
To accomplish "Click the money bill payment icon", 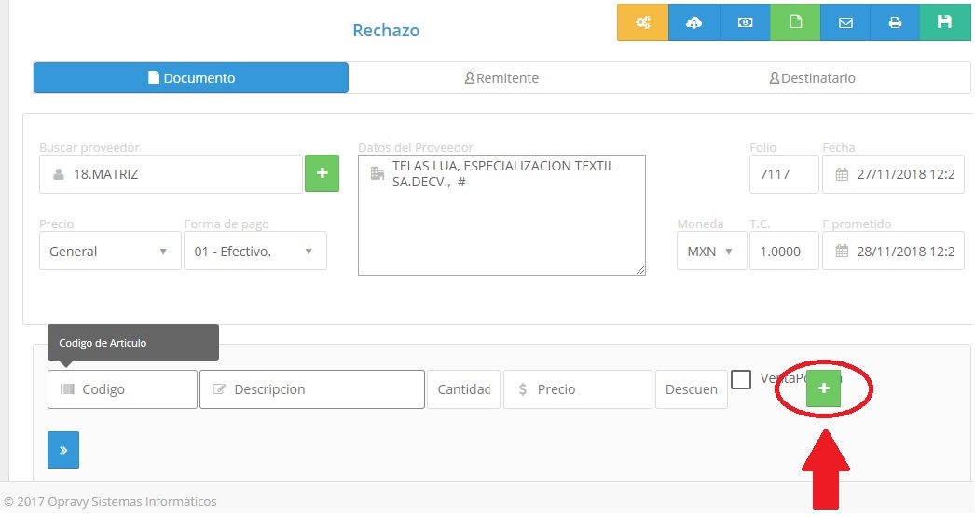I will (x=745, y=23).
